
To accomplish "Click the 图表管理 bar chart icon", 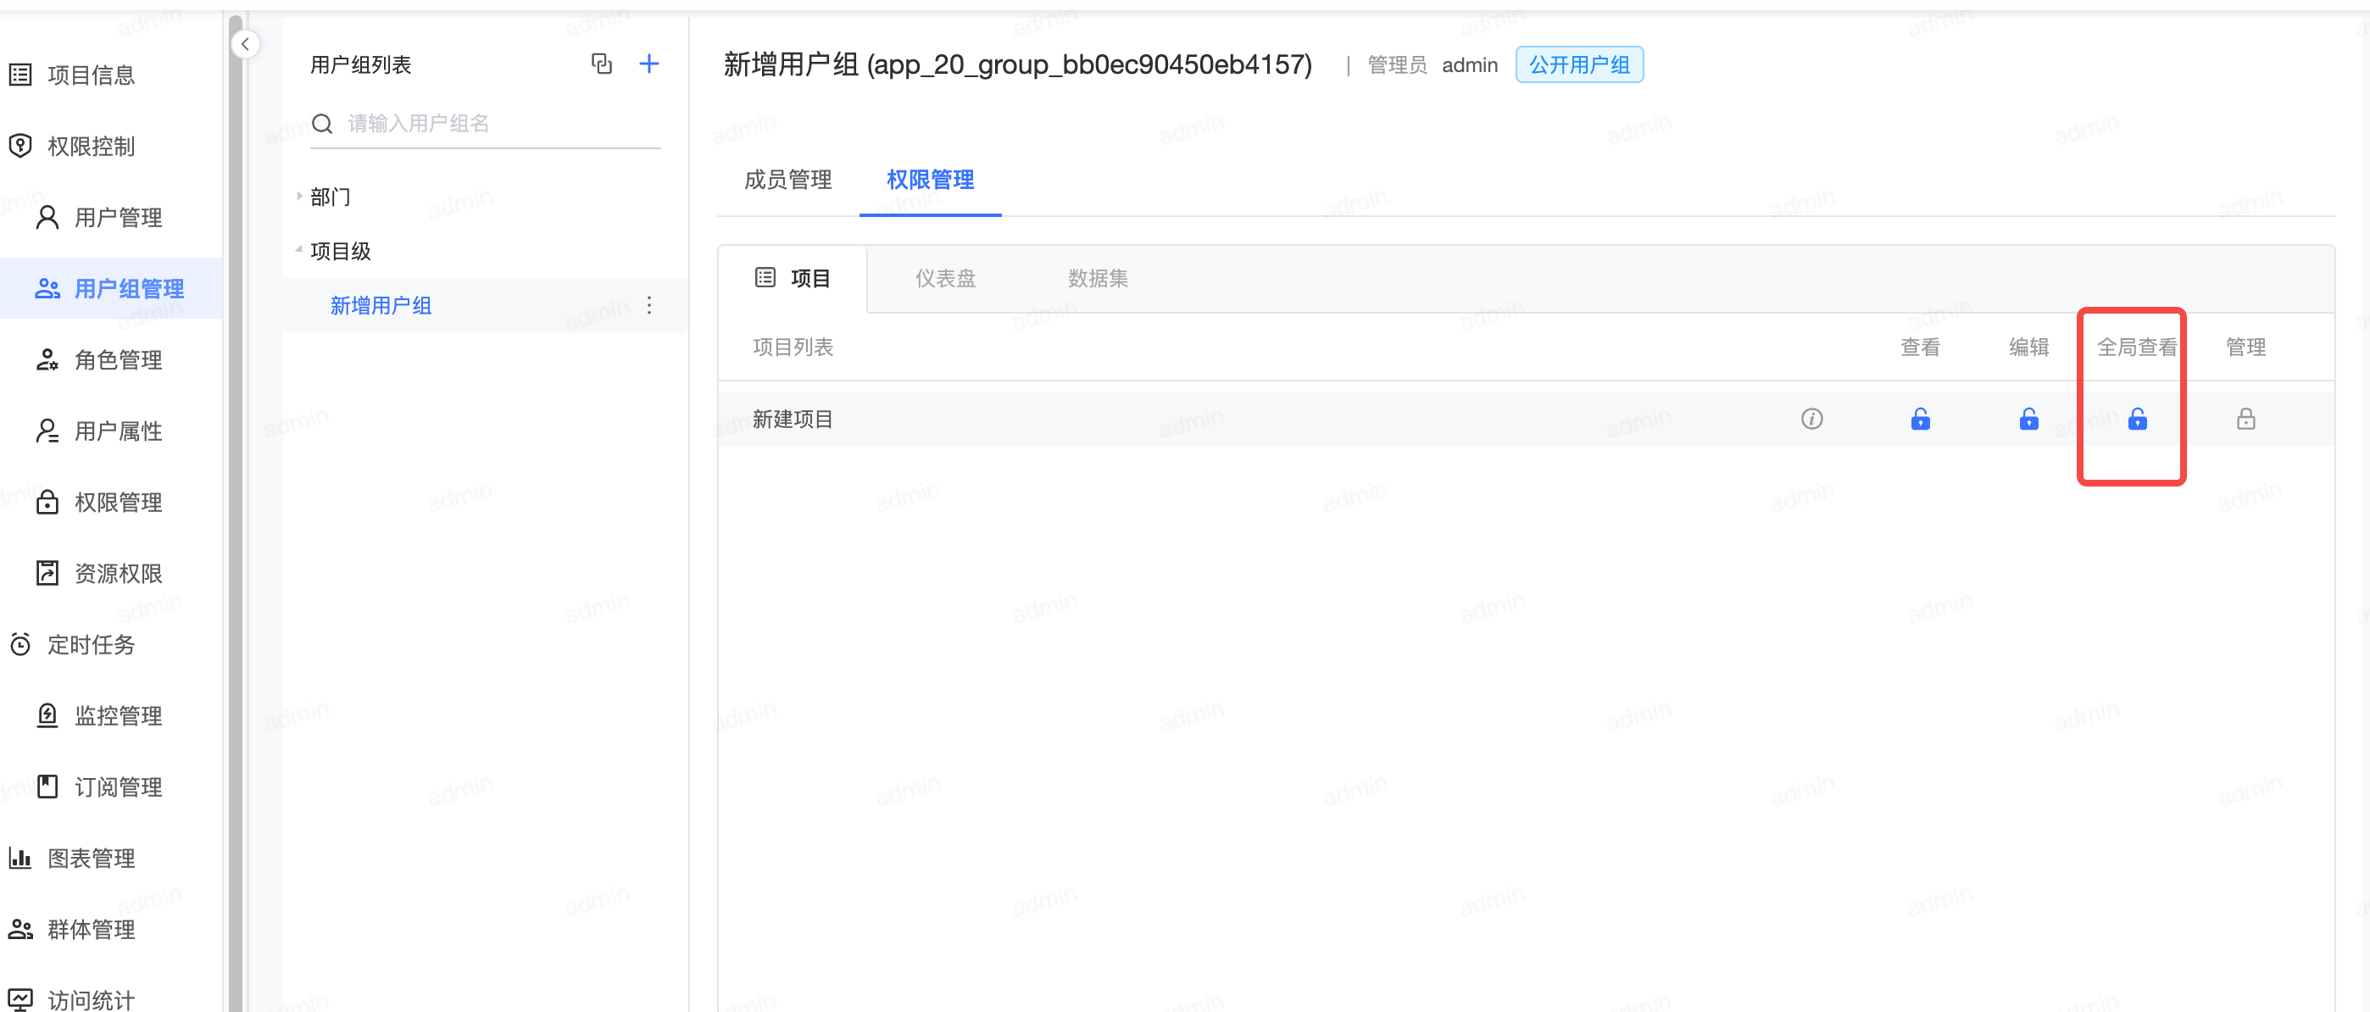I will (x=20, y=858).
